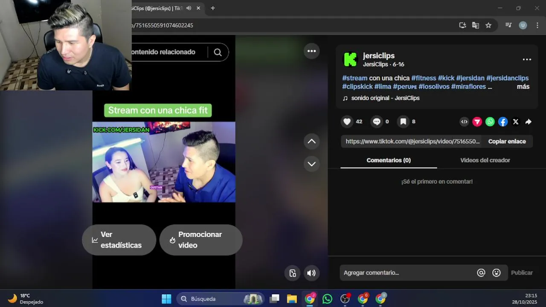Click the video player frame

(164, 162)
